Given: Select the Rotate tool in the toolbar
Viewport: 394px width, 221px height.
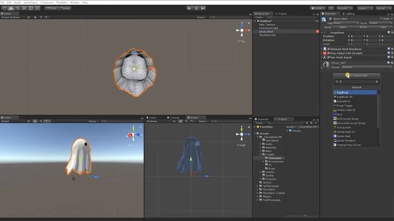Looking at the screenshot, I should (18, 8).
